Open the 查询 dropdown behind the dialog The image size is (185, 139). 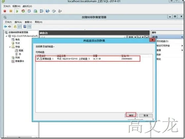[x=132, y=37]
